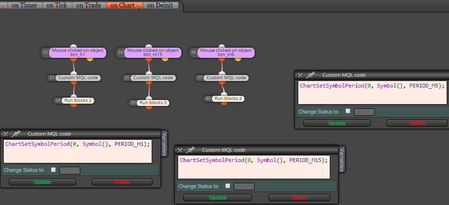This screenshot has height=205, width=449.
Task: Click inside the PERIOD_M15 code editor
Action: pyautogui.click(x=254, y=167)
